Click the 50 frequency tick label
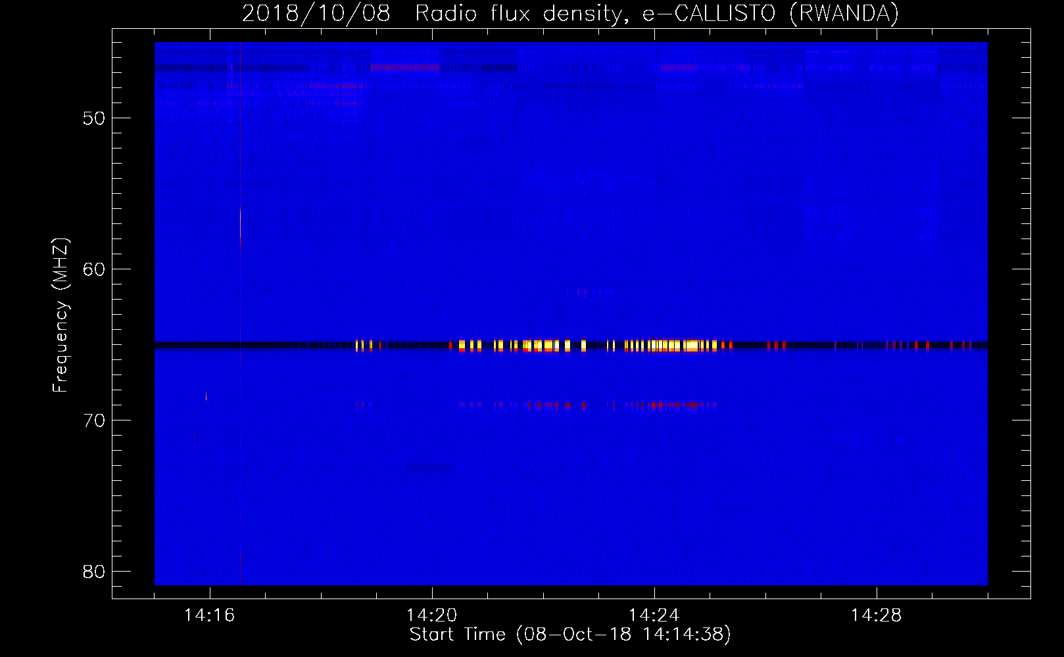Viewport: 1064px width, 657px height. (94, 118)
